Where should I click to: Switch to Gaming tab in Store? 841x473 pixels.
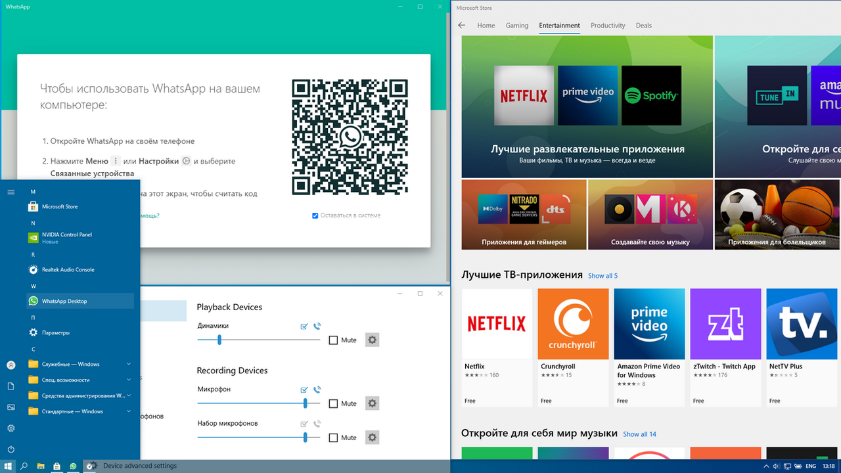click(517, 26)
